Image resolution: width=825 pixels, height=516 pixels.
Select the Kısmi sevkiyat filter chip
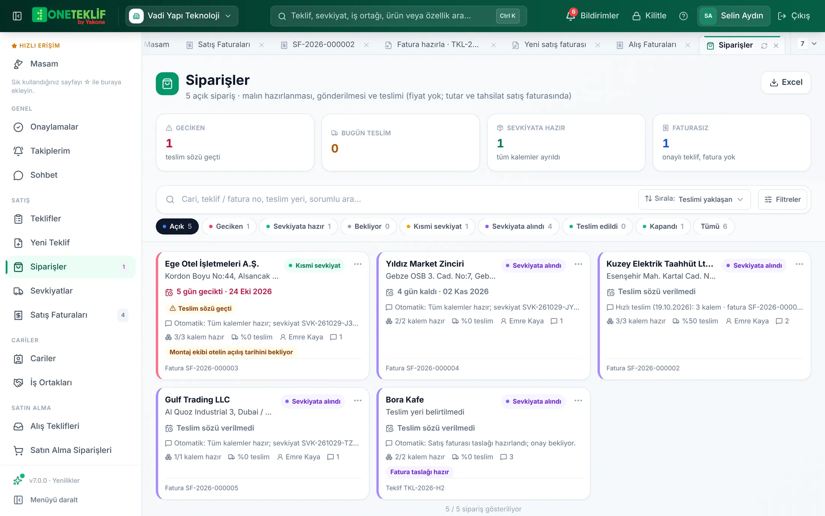click(437, 226)
